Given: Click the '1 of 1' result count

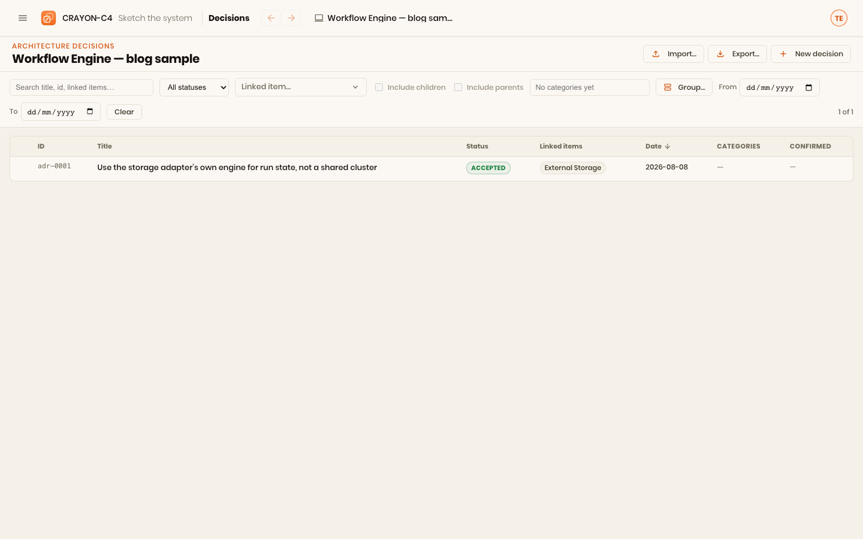Looking at the screenshot, I should coord(846,112).
